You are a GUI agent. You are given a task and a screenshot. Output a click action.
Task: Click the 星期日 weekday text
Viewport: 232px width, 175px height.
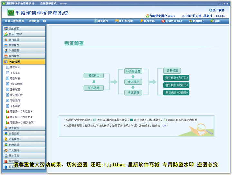[208, 16]
